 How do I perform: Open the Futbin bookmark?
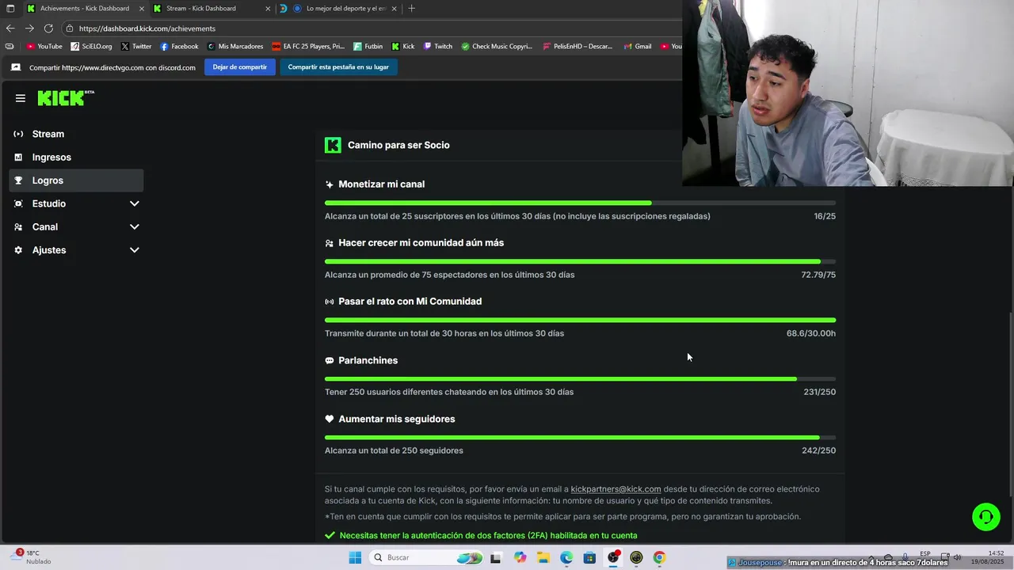coord(368,47)
